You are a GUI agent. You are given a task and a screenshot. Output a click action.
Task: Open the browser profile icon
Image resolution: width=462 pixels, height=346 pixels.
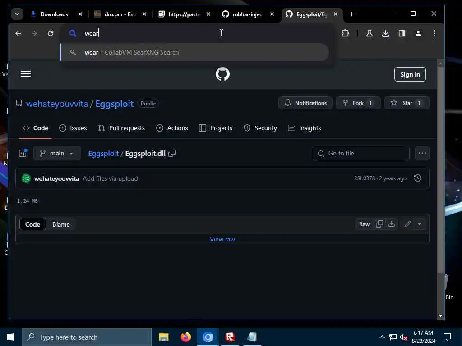418,33
